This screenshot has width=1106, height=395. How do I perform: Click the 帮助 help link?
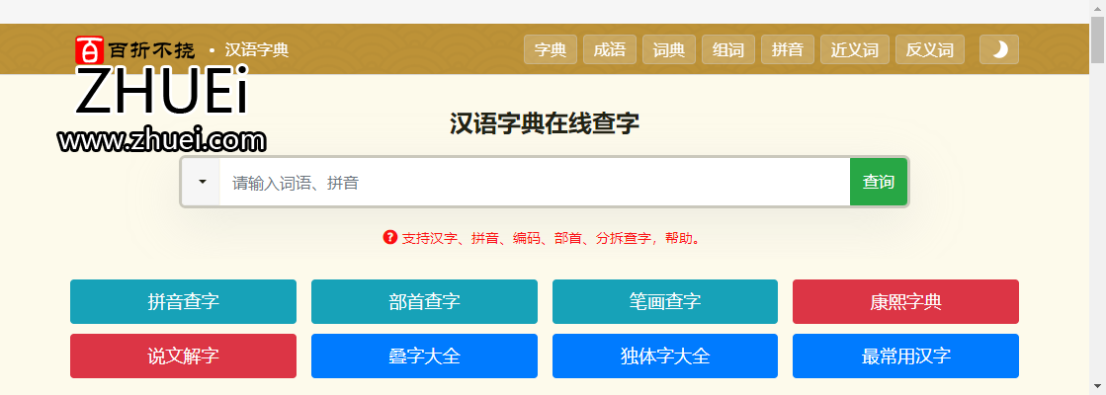[x=678, y=238]
